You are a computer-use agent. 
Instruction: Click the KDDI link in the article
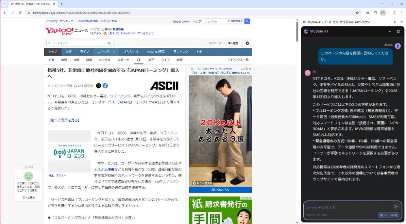click(x=72, y=96)
